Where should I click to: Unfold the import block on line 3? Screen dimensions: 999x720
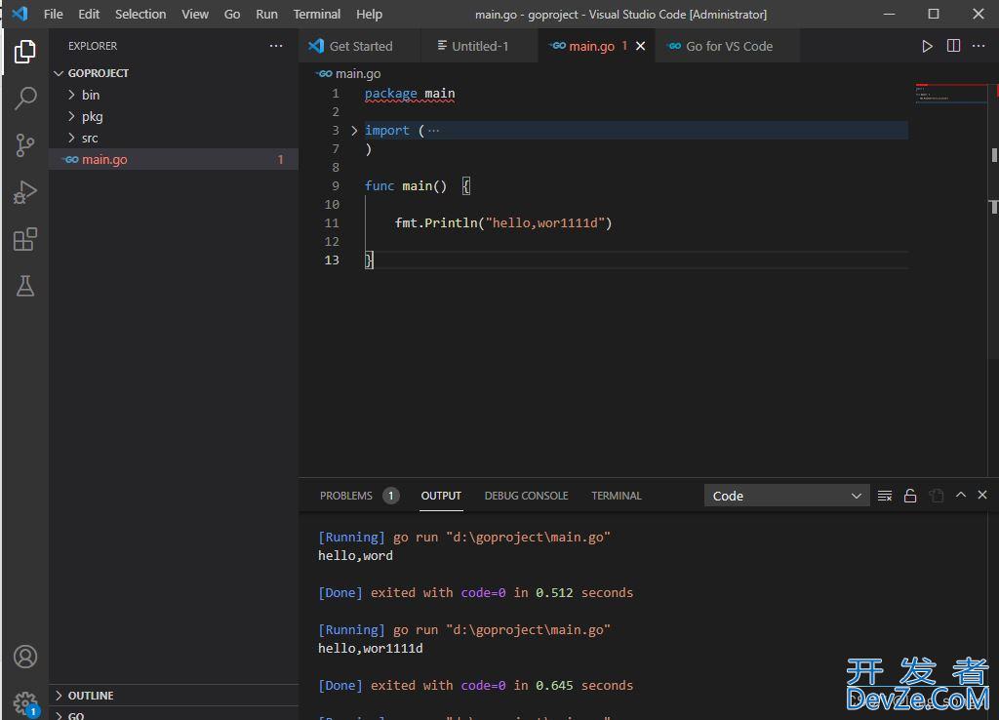(354, 131)
